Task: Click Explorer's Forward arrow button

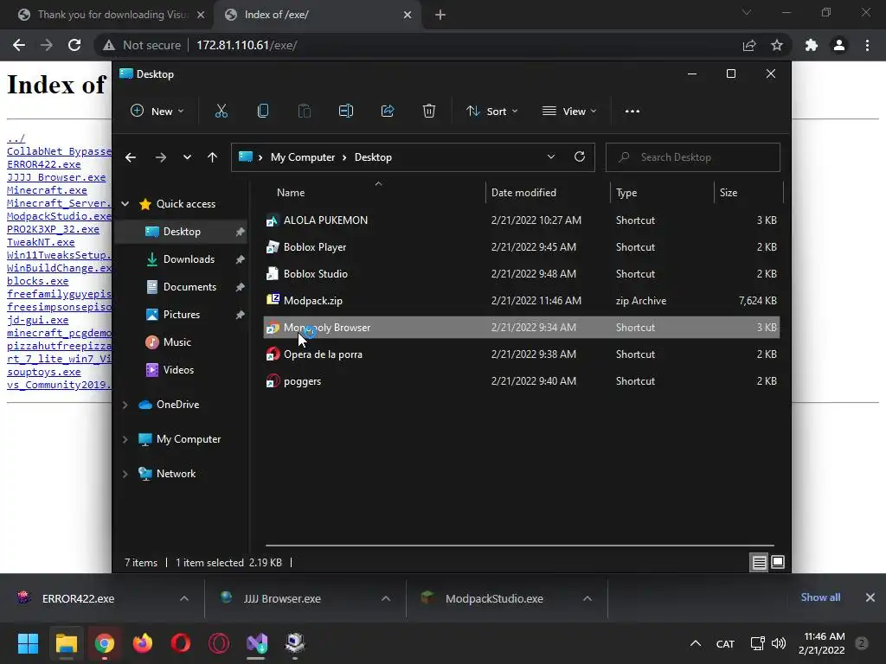Action: [160, 157]
